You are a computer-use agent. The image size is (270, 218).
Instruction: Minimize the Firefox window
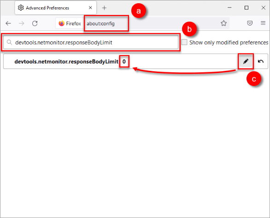[229, 8]
